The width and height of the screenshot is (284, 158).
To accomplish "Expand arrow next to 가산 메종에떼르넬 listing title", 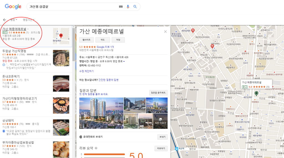I will tap(28, 29).
